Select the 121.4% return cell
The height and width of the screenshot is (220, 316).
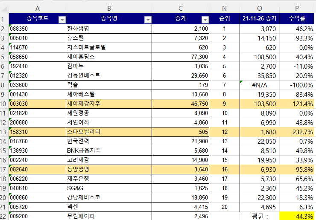click(297, 104)
